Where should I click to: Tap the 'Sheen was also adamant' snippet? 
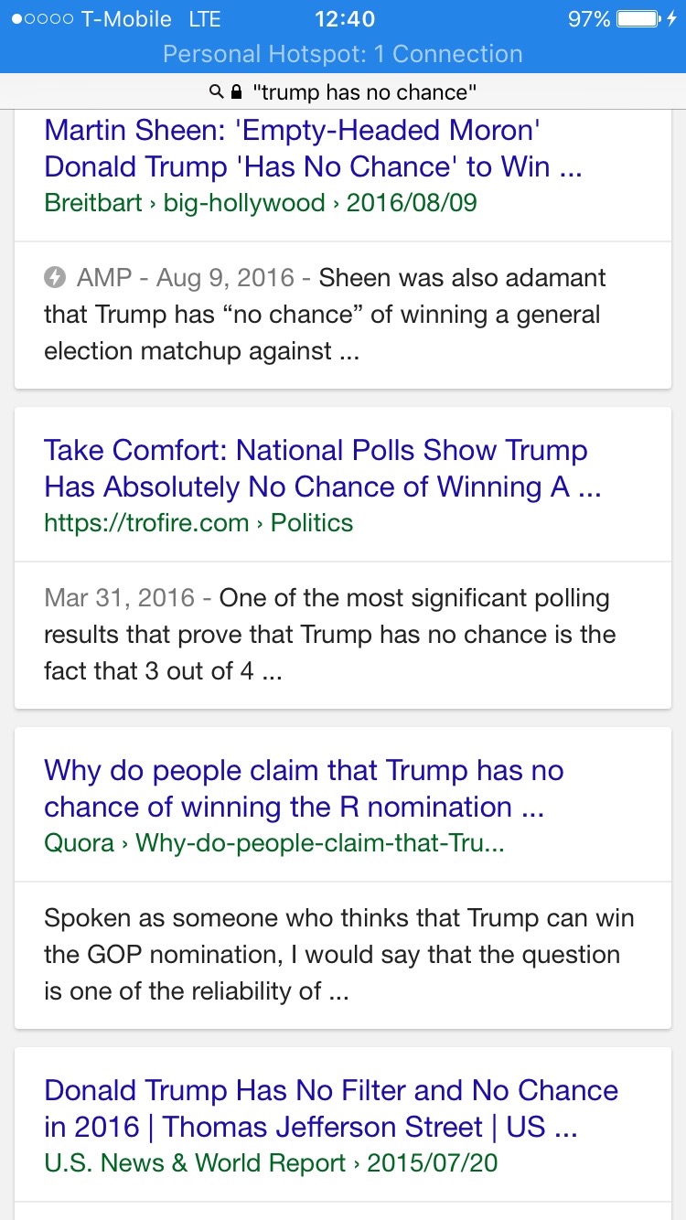(x=325, y=315)
